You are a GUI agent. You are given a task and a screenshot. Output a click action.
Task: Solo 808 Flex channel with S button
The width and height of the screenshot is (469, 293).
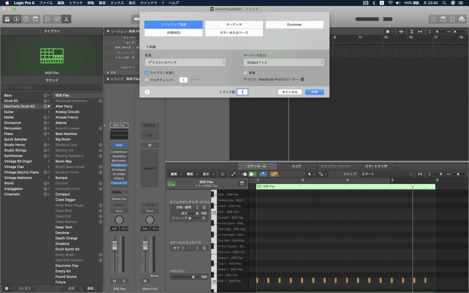coord(124,281)
